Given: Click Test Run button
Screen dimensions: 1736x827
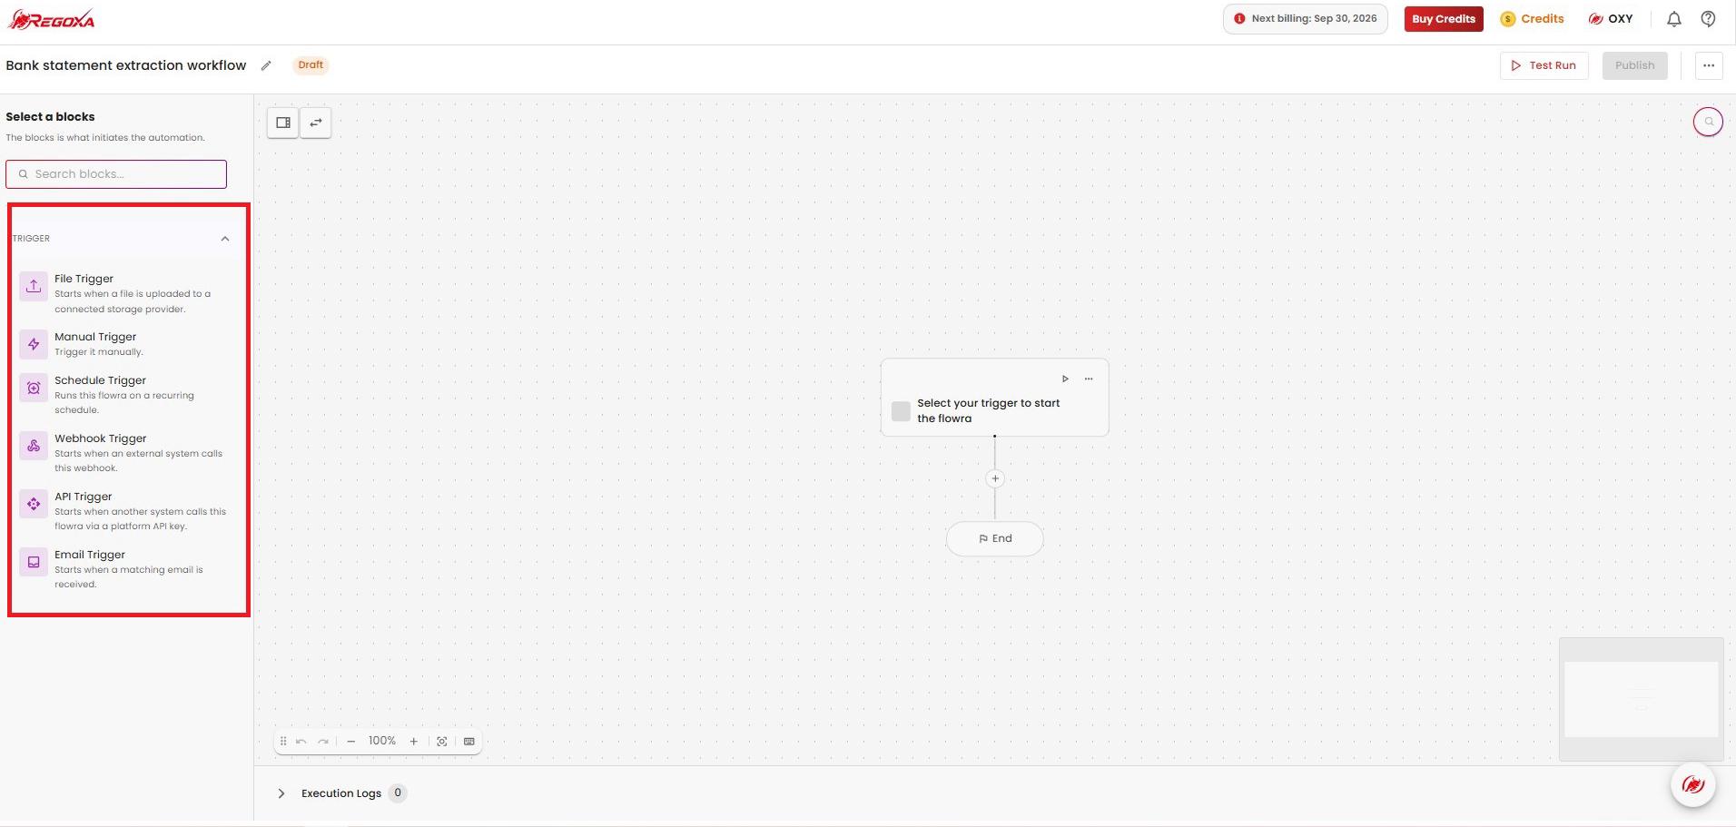Looking at the screenshot, I should coord(1544,65).
